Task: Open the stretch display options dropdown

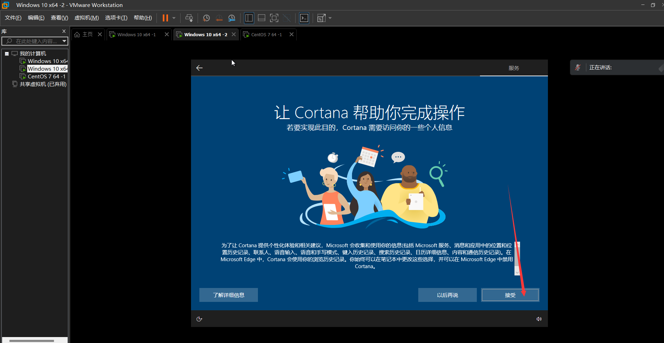Action: point(330,18)
